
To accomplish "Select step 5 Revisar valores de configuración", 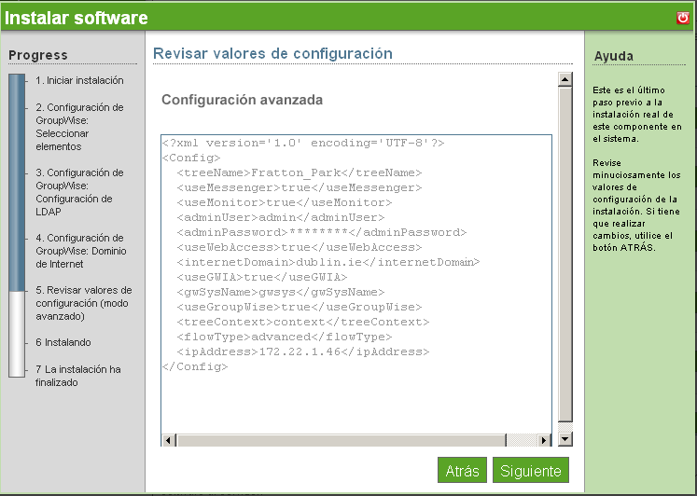I will pyautogui.click(x=84, y=303).
